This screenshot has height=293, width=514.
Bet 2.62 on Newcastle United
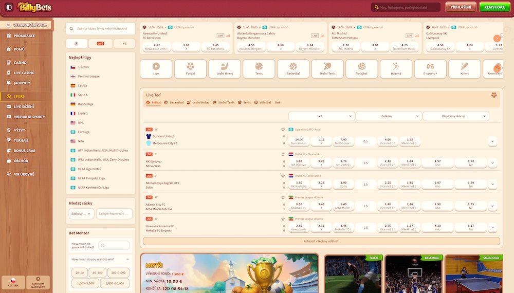point(157,47)
